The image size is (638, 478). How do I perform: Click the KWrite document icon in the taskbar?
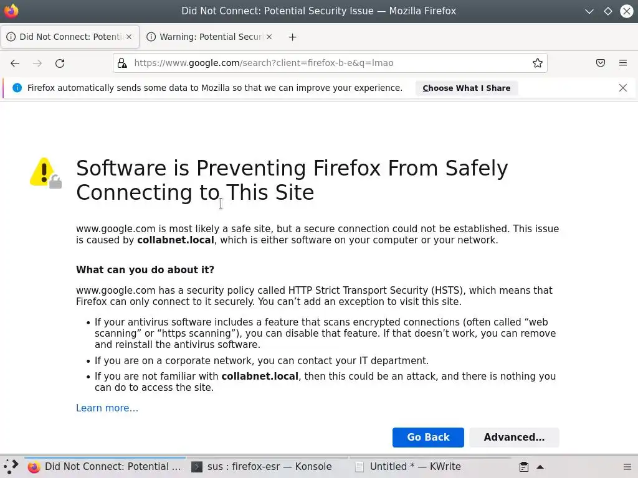[x=359, y=467]
